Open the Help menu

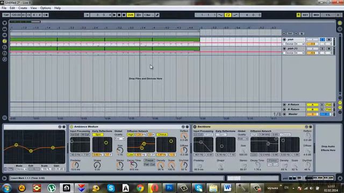click(58, 8)
